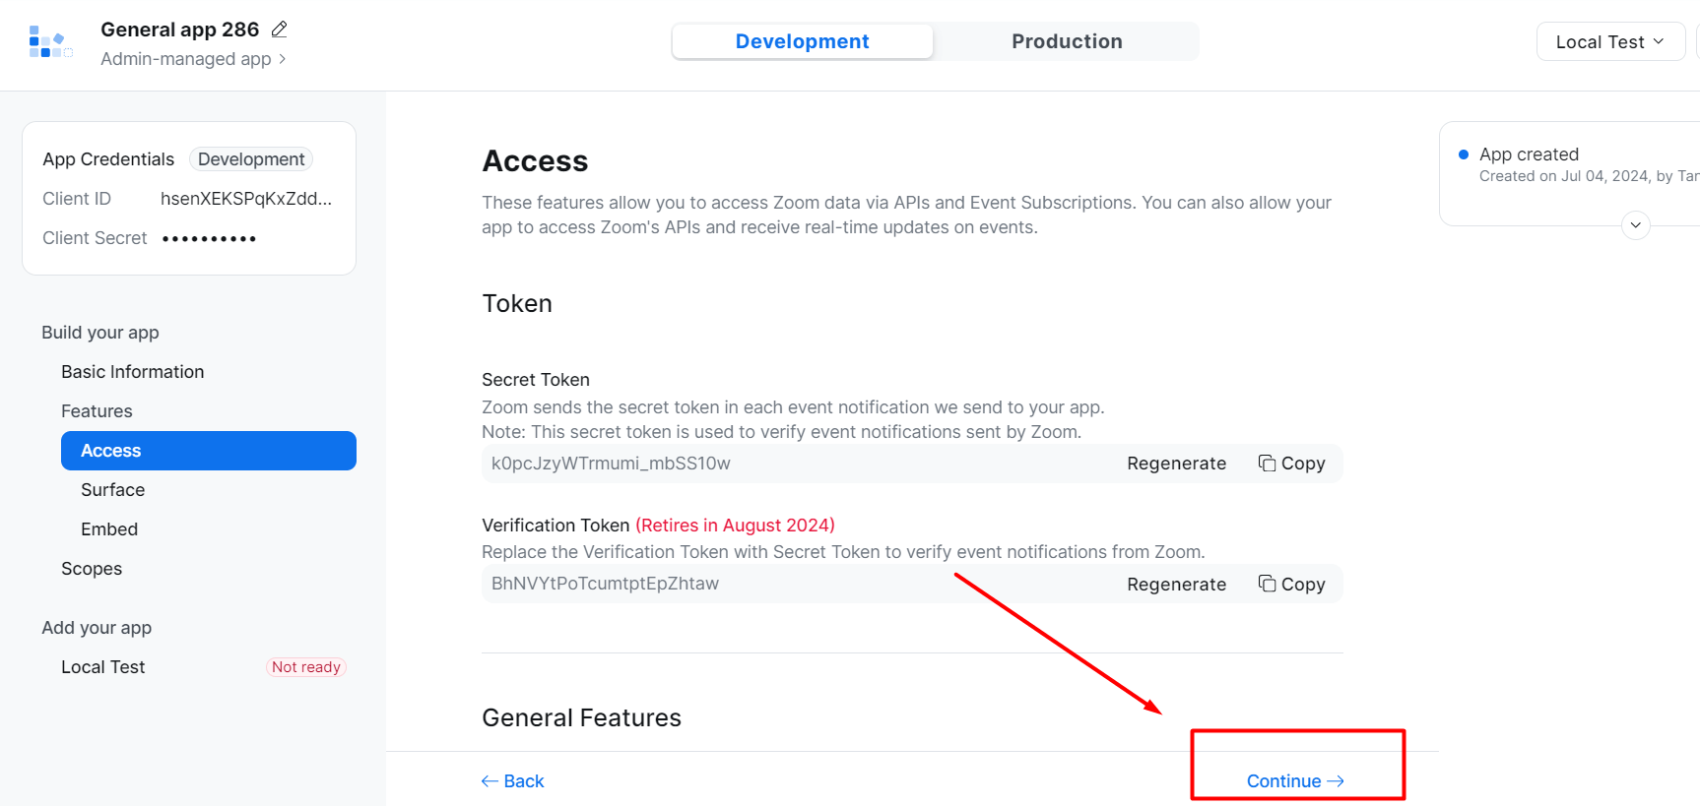Open Local Test under Add your app
Image resolution: width=1700 pixels, height=806 pixels.
(x=102, y=666)
